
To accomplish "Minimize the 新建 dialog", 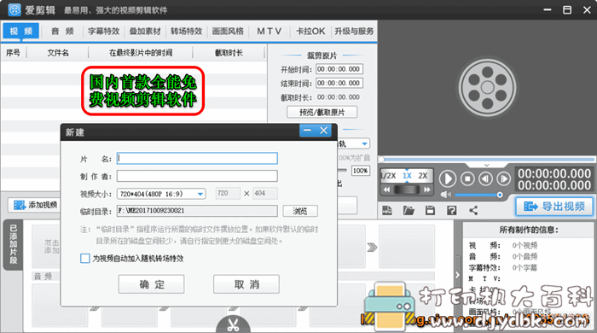I will (x=307, y=131).
